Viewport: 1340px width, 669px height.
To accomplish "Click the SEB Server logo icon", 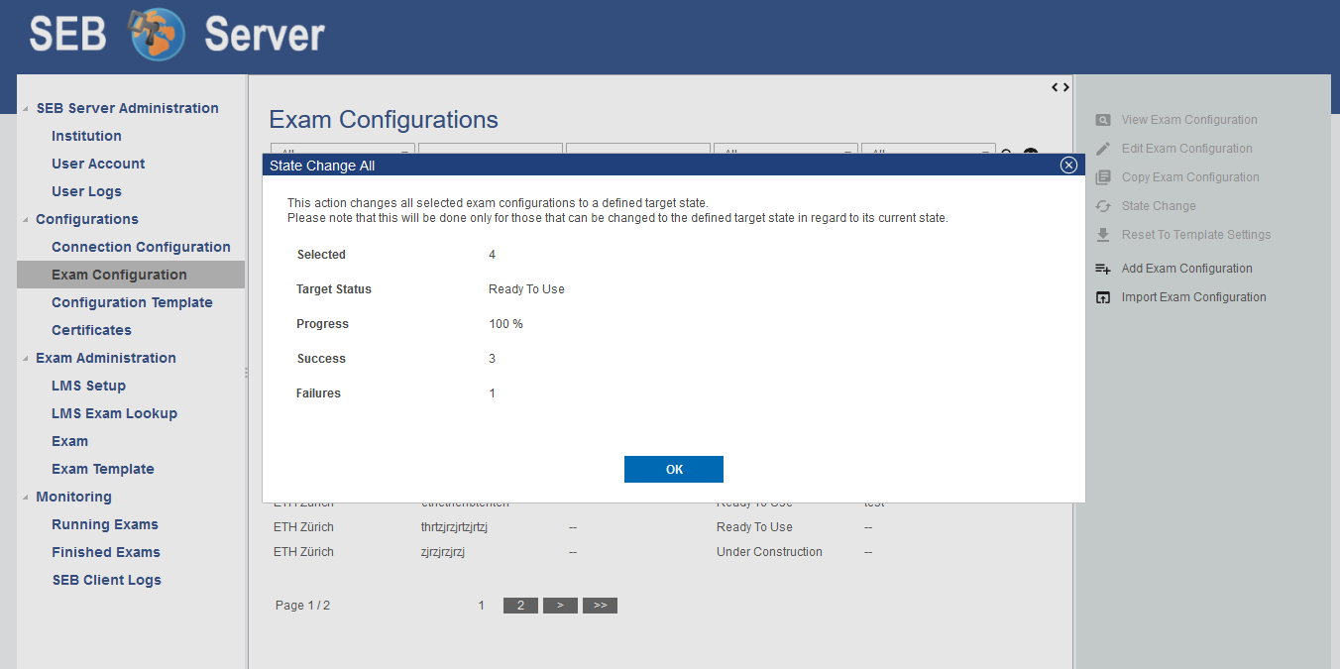I will tap(158, 35).
